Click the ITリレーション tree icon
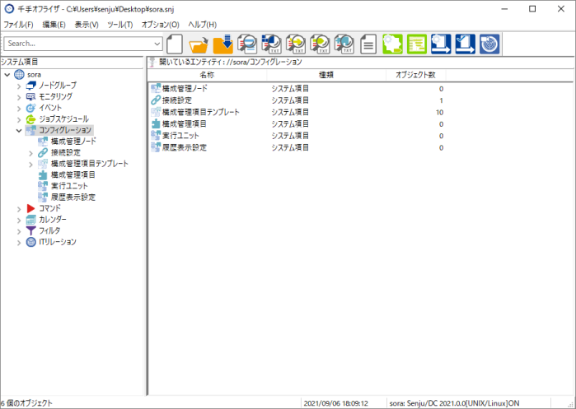 coord(30,242)
